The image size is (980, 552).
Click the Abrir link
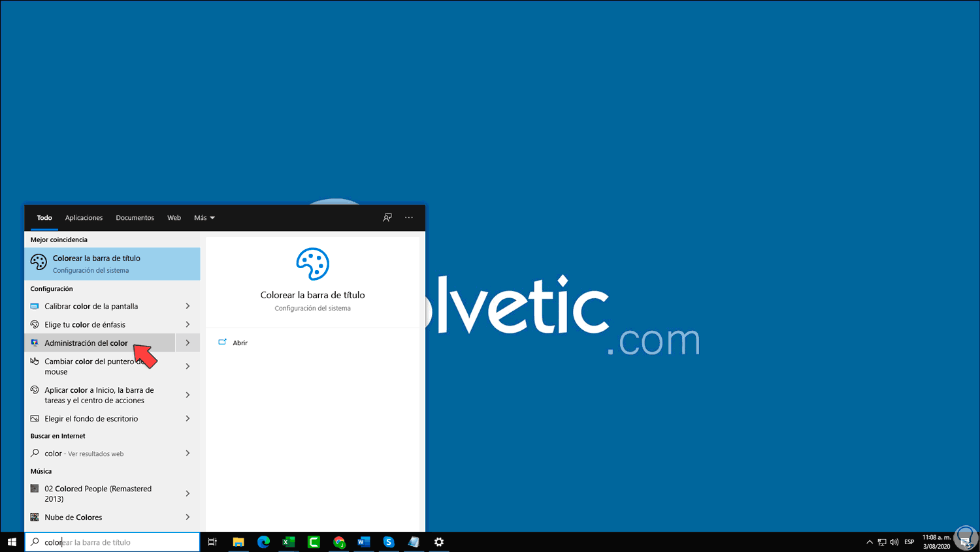click(x=239, y=343)
